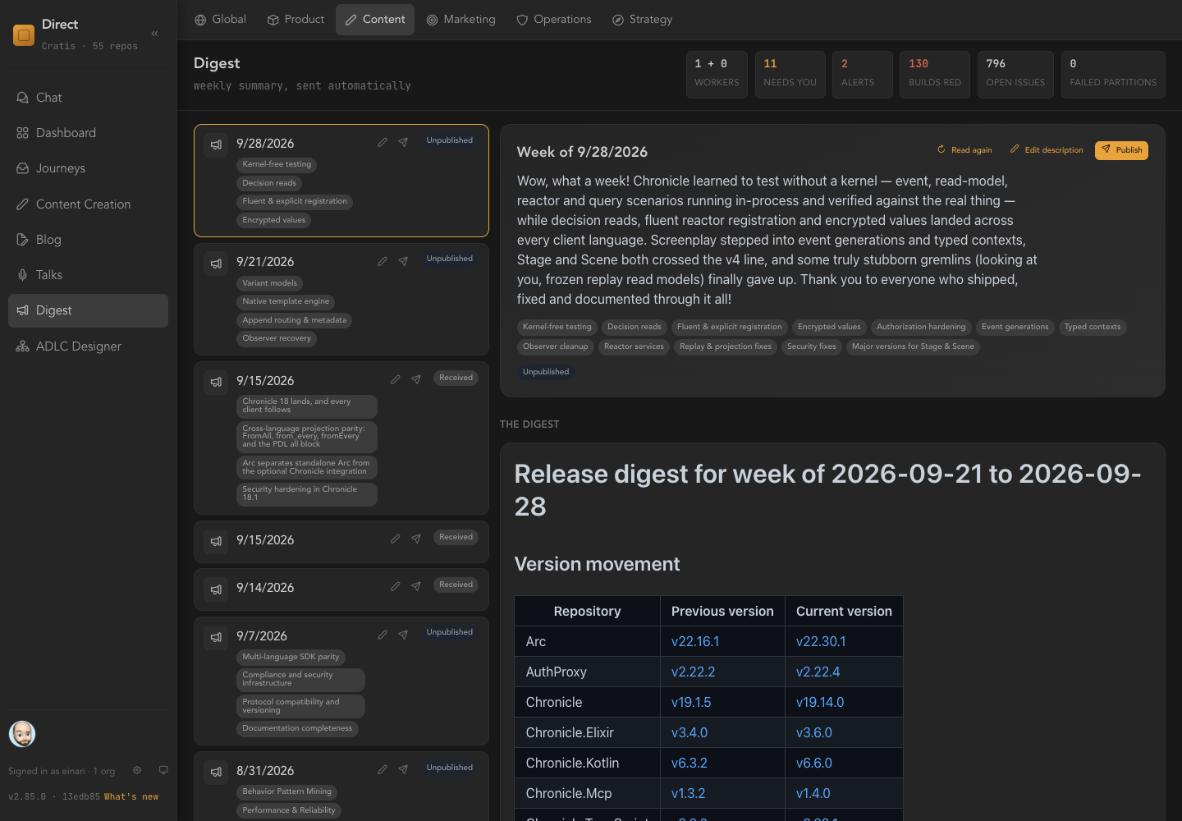This screenshot has height=821, width=1182.
Task: Open the Needs You stat card
Action: coord(790,75)
